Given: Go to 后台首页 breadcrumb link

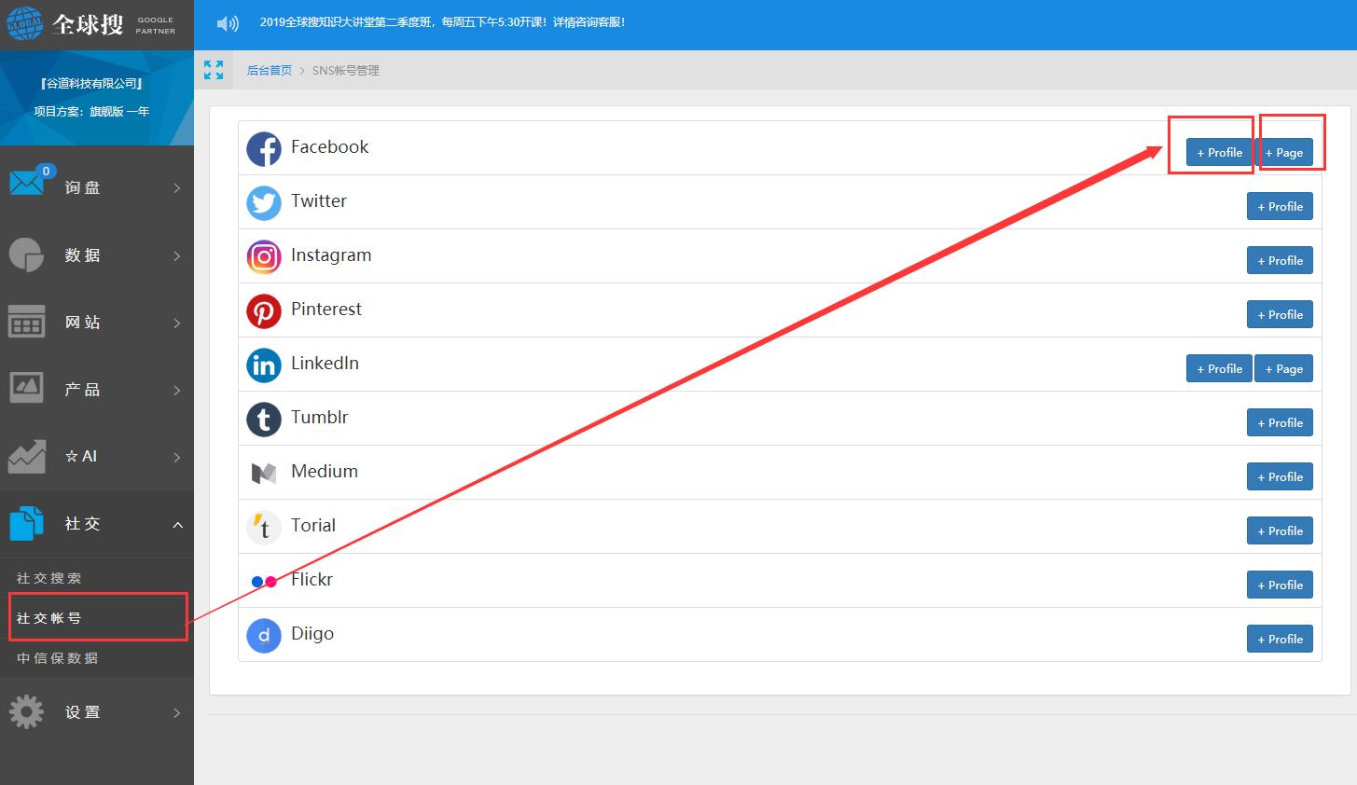Looking at the screenshot, I should click(x=269, y=71).
